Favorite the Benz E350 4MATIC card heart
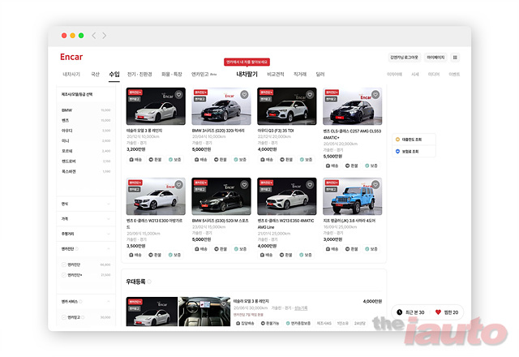This screenshot has width=519, height=357. click(310, 185)
